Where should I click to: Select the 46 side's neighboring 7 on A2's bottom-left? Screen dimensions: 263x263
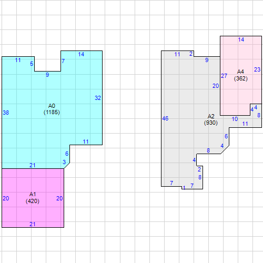click(x=171, y=183)
